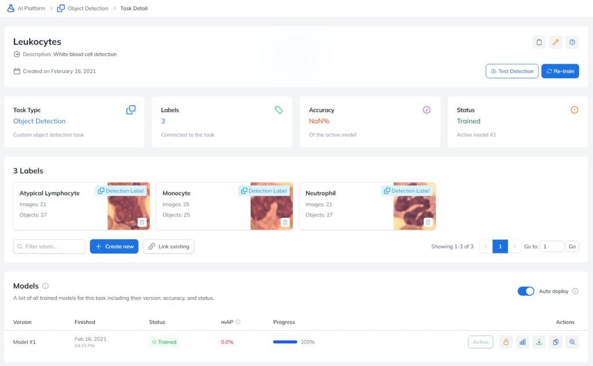Click the info icon next to mAP
593x366 pixels.
238,322
